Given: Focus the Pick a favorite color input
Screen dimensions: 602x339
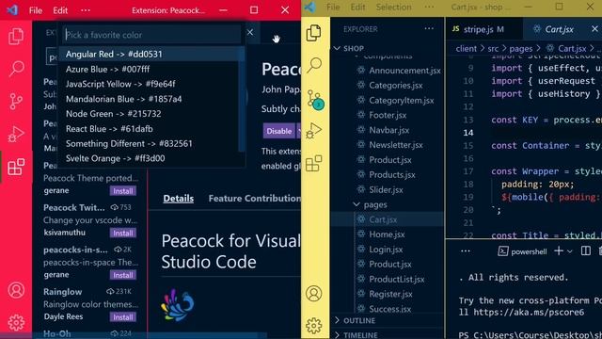Looking at the screenshot, I should coord(152,35).
